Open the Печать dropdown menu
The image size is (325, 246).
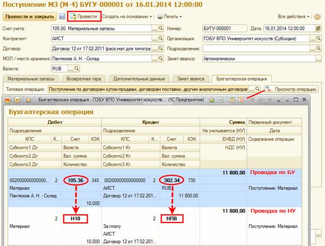pos(170,17)
